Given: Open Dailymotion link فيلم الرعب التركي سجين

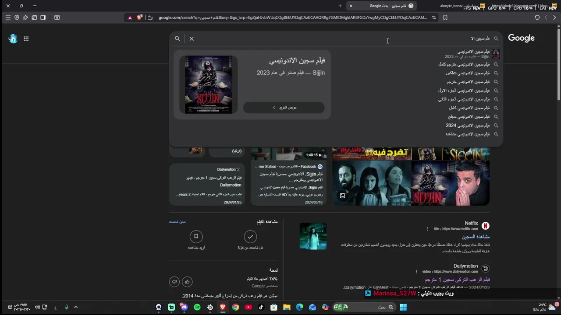Looking at the screenshot, I should pos(457,280).
